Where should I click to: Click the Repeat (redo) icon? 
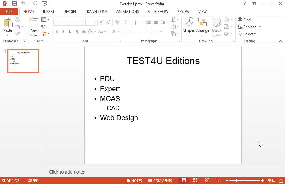[35, 3]
